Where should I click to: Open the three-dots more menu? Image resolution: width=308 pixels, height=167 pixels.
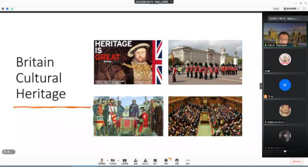[188, 162]
